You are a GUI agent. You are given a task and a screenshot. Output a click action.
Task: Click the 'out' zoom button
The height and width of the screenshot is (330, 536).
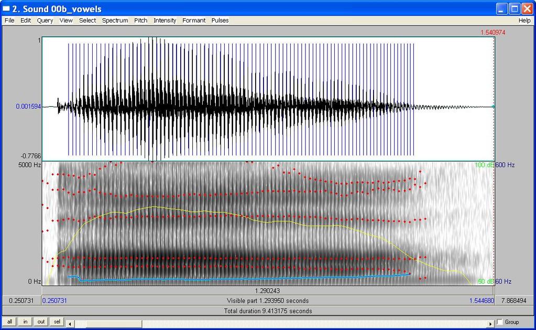click(x=41, y=322)
